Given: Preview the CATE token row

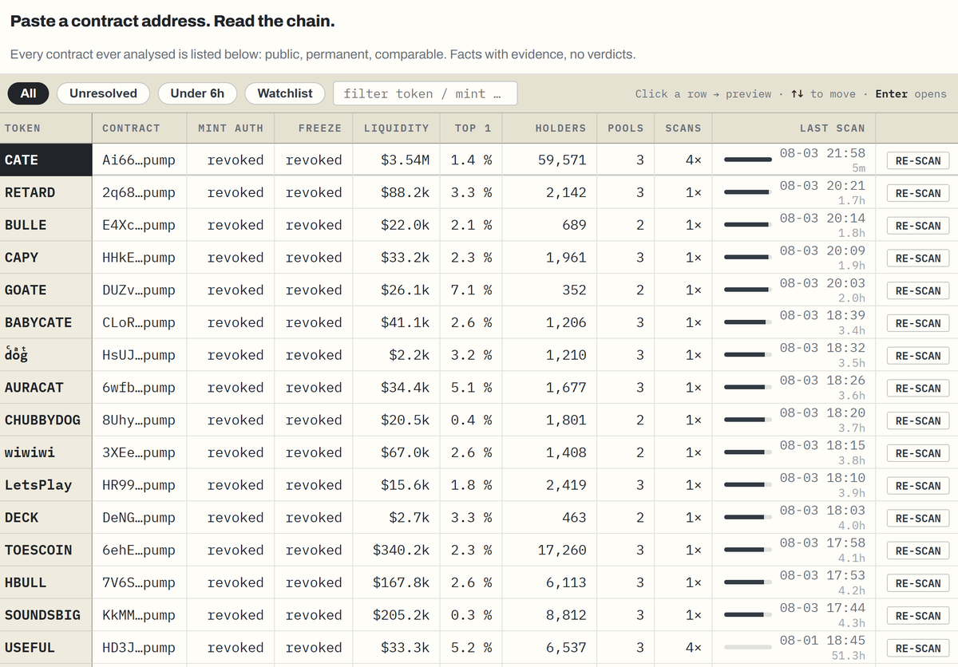Looking at the screenshot, I should coord(479,160).
